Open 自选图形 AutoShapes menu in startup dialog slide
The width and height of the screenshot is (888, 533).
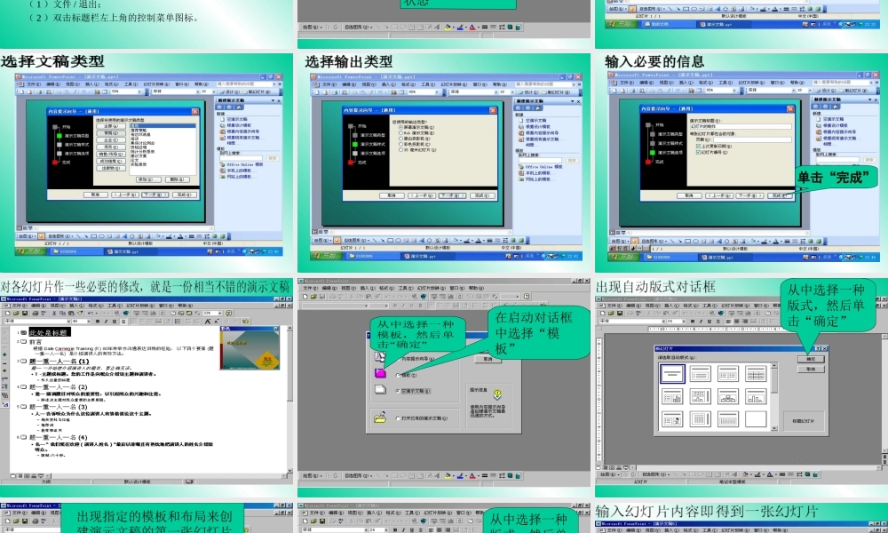click(358, 476)
